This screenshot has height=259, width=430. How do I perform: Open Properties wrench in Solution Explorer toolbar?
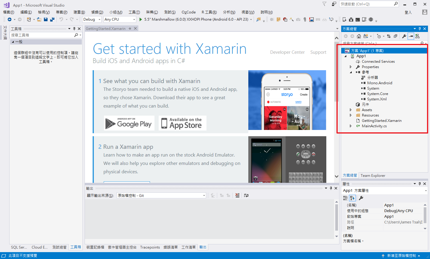(404, 36)
